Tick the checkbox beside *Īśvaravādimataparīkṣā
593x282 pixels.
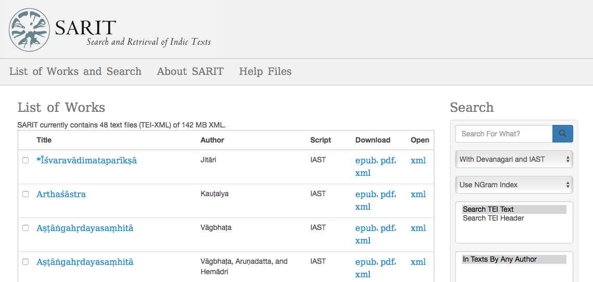[25, 160]
